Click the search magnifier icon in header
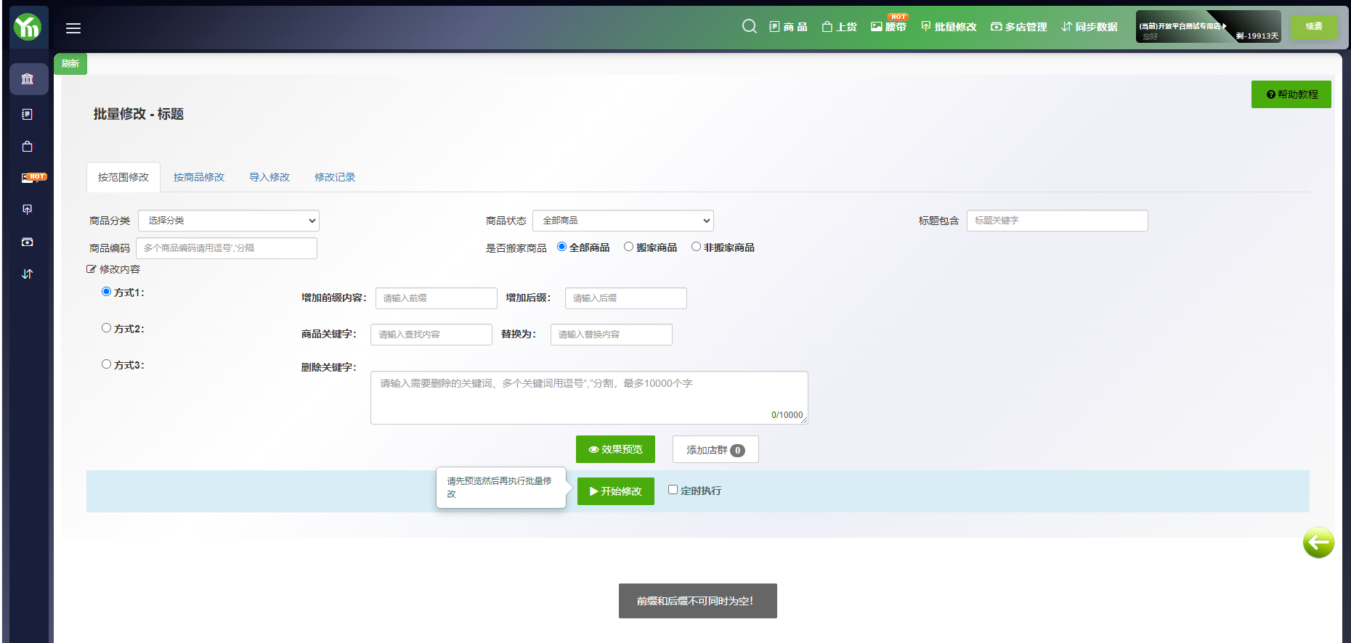This screenshot has width=1351, height=643. (x=749, y=27)
